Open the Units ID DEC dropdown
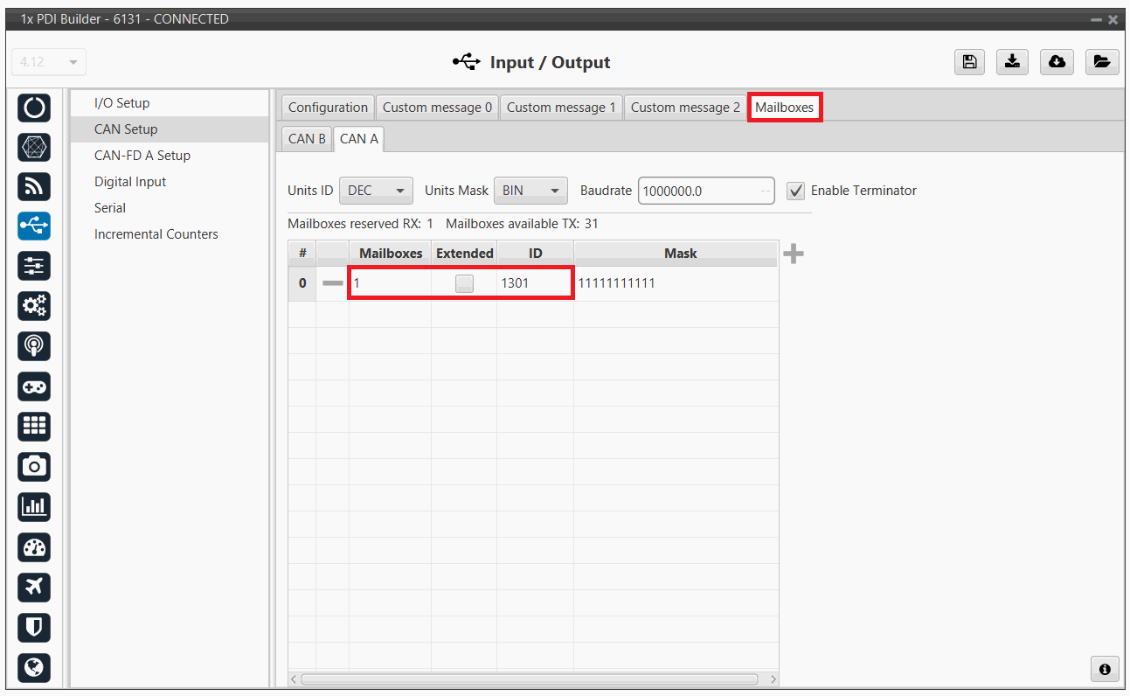1130x696 pixels. [x=376, y=191]
